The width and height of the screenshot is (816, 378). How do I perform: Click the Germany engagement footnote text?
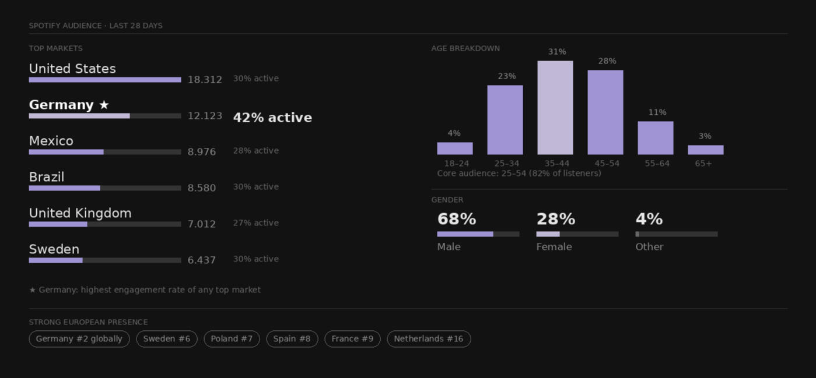pos(146,290)
